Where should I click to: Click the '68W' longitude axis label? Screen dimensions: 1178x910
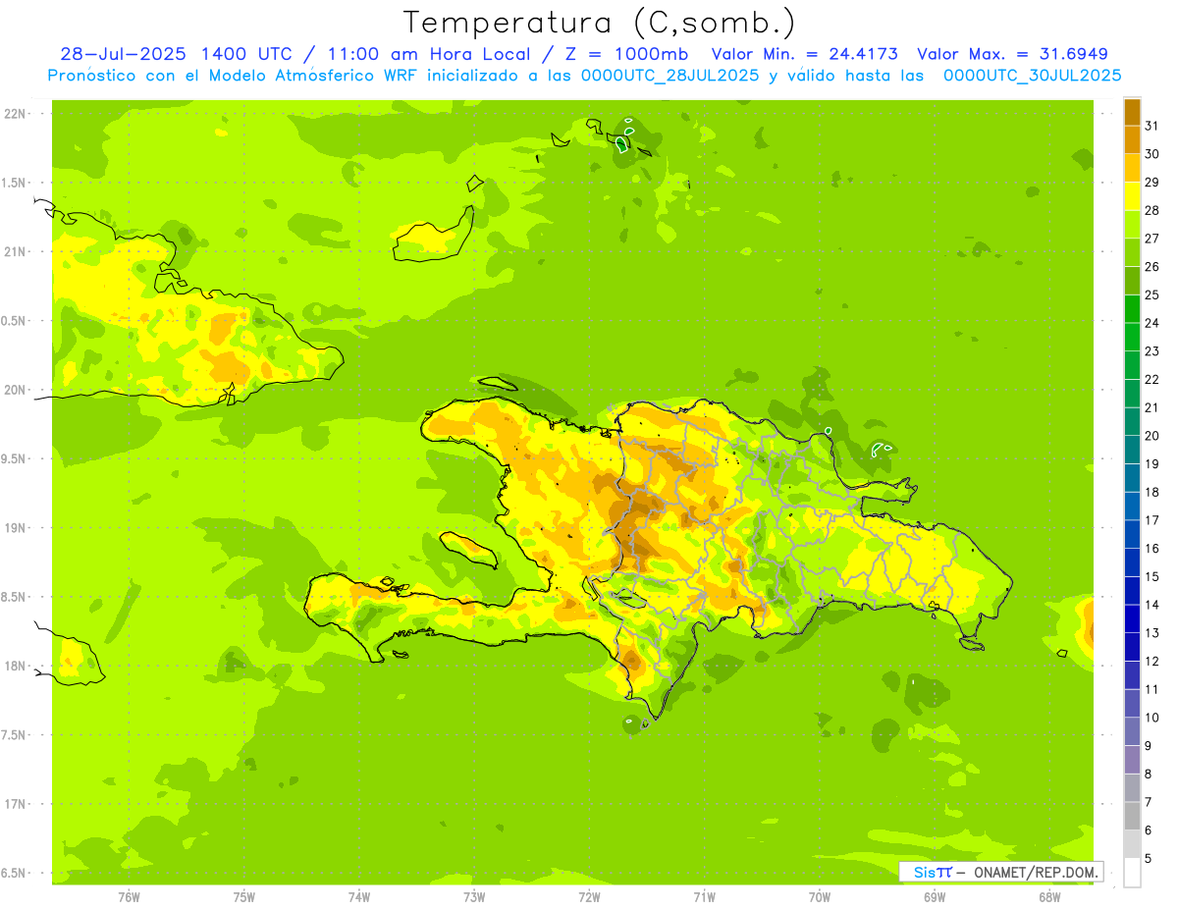(1049, 897)
